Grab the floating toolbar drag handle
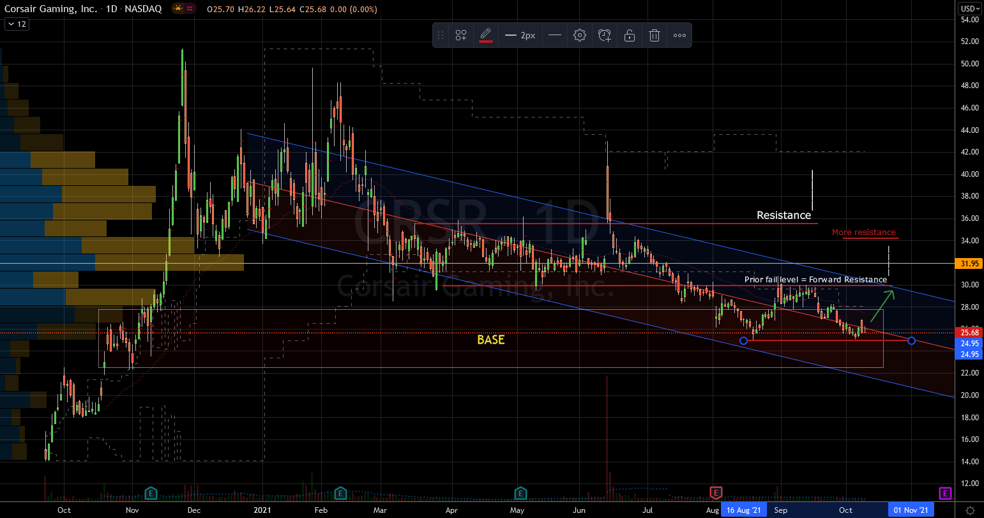Image resolution: width=984 pixels, height=518 pixels. [441, 35]
